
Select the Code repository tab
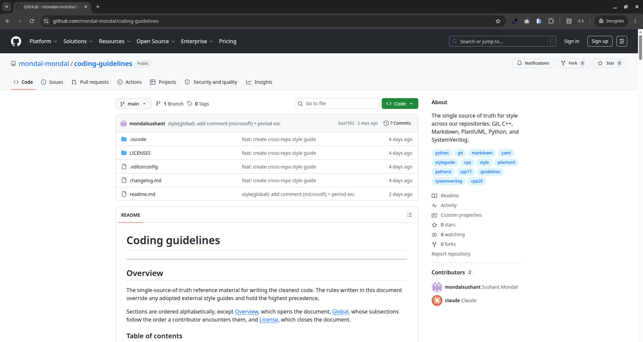coord(23,82)
